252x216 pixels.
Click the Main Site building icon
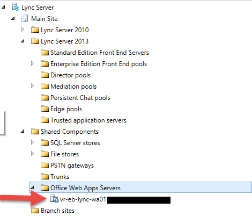tap(25, 18)
